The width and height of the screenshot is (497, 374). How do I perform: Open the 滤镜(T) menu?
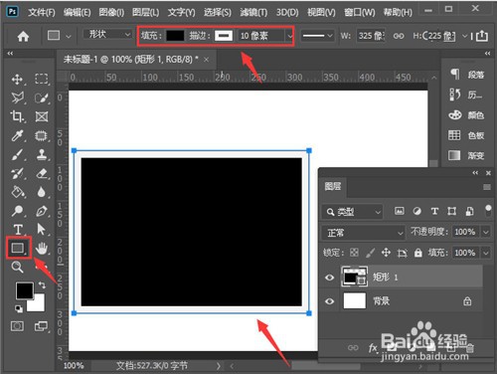pyautogui.click(x=253, y=12)
